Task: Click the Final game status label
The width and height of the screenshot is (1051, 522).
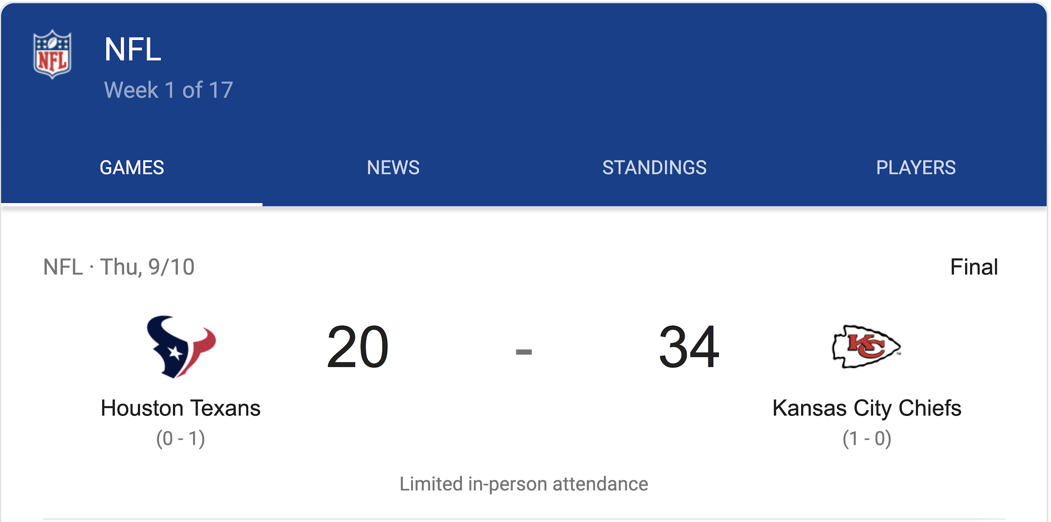Action: (x=974, y=267)
